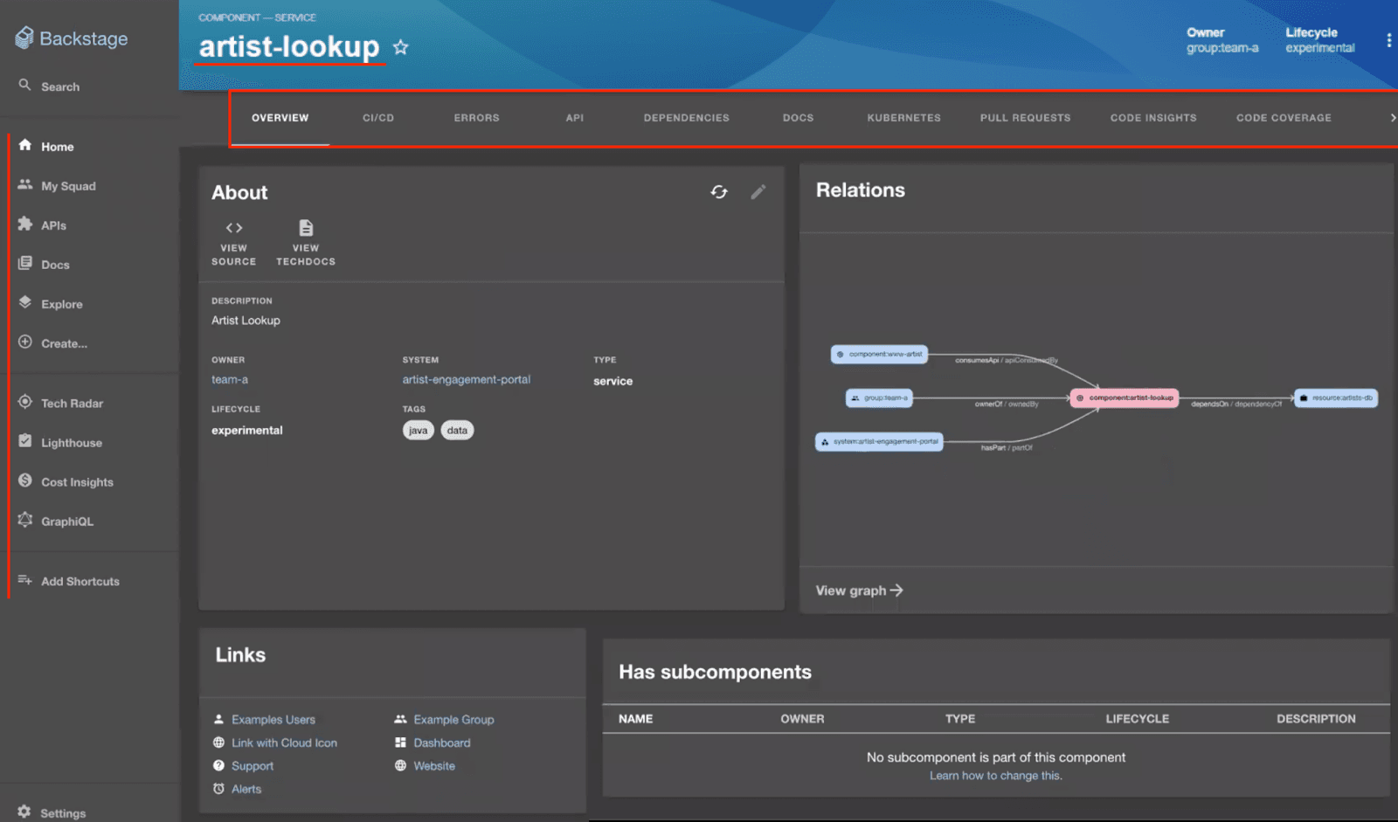Open Lighthouse in the sidebar
The image size is (1398, 822).
coord(71,443)
